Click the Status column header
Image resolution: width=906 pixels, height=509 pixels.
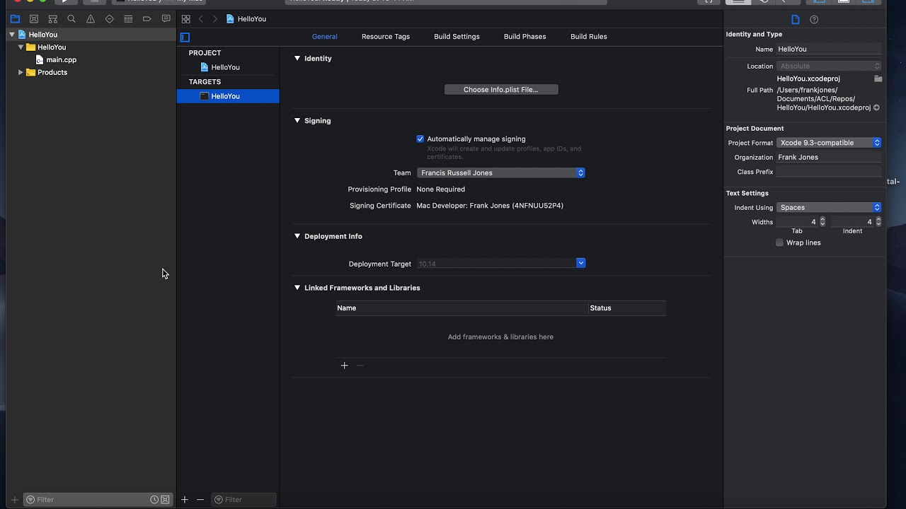click(x=627, y=308)
